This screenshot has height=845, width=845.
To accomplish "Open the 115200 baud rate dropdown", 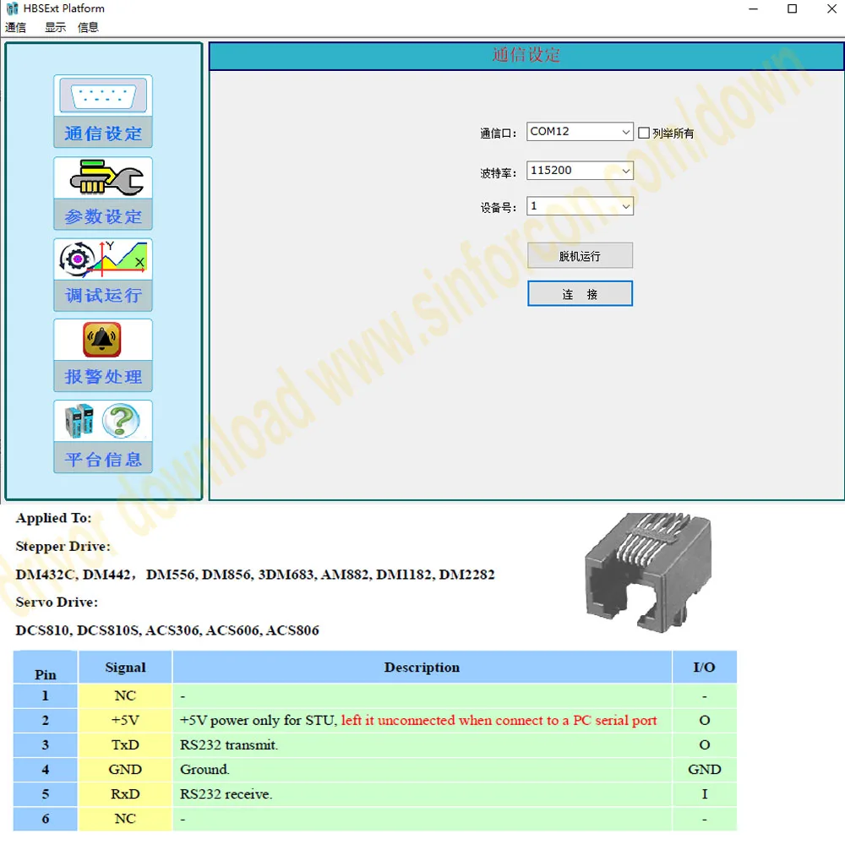I will point(625,171).
